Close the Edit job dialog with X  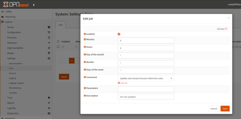tap(229, 18)
